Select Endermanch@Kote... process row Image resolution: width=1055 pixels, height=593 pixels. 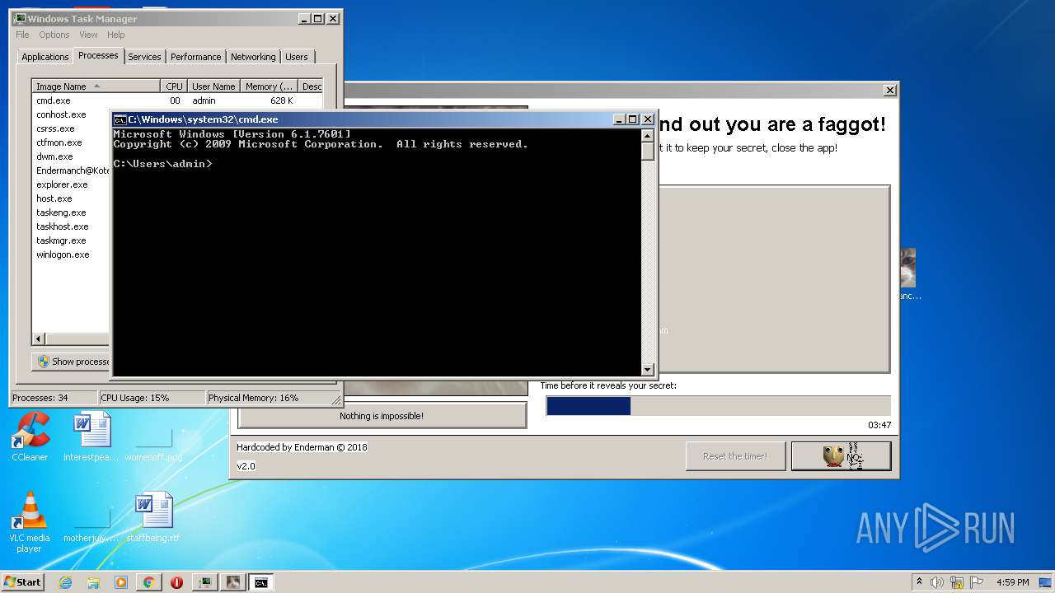click(x=73, y=170)
